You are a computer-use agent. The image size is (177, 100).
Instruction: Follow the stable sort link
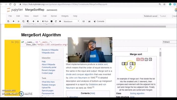pos(103,64)
